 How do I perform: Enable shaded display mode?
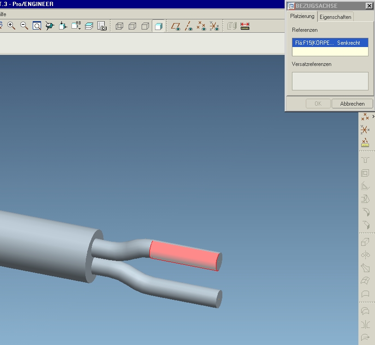pyautogui.click(x=158, y=26)
